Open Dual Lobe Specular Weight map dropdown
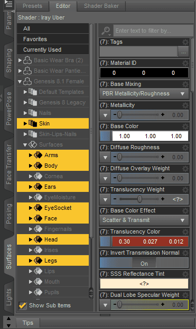This screenshot has width=196, height=329. 105,305
